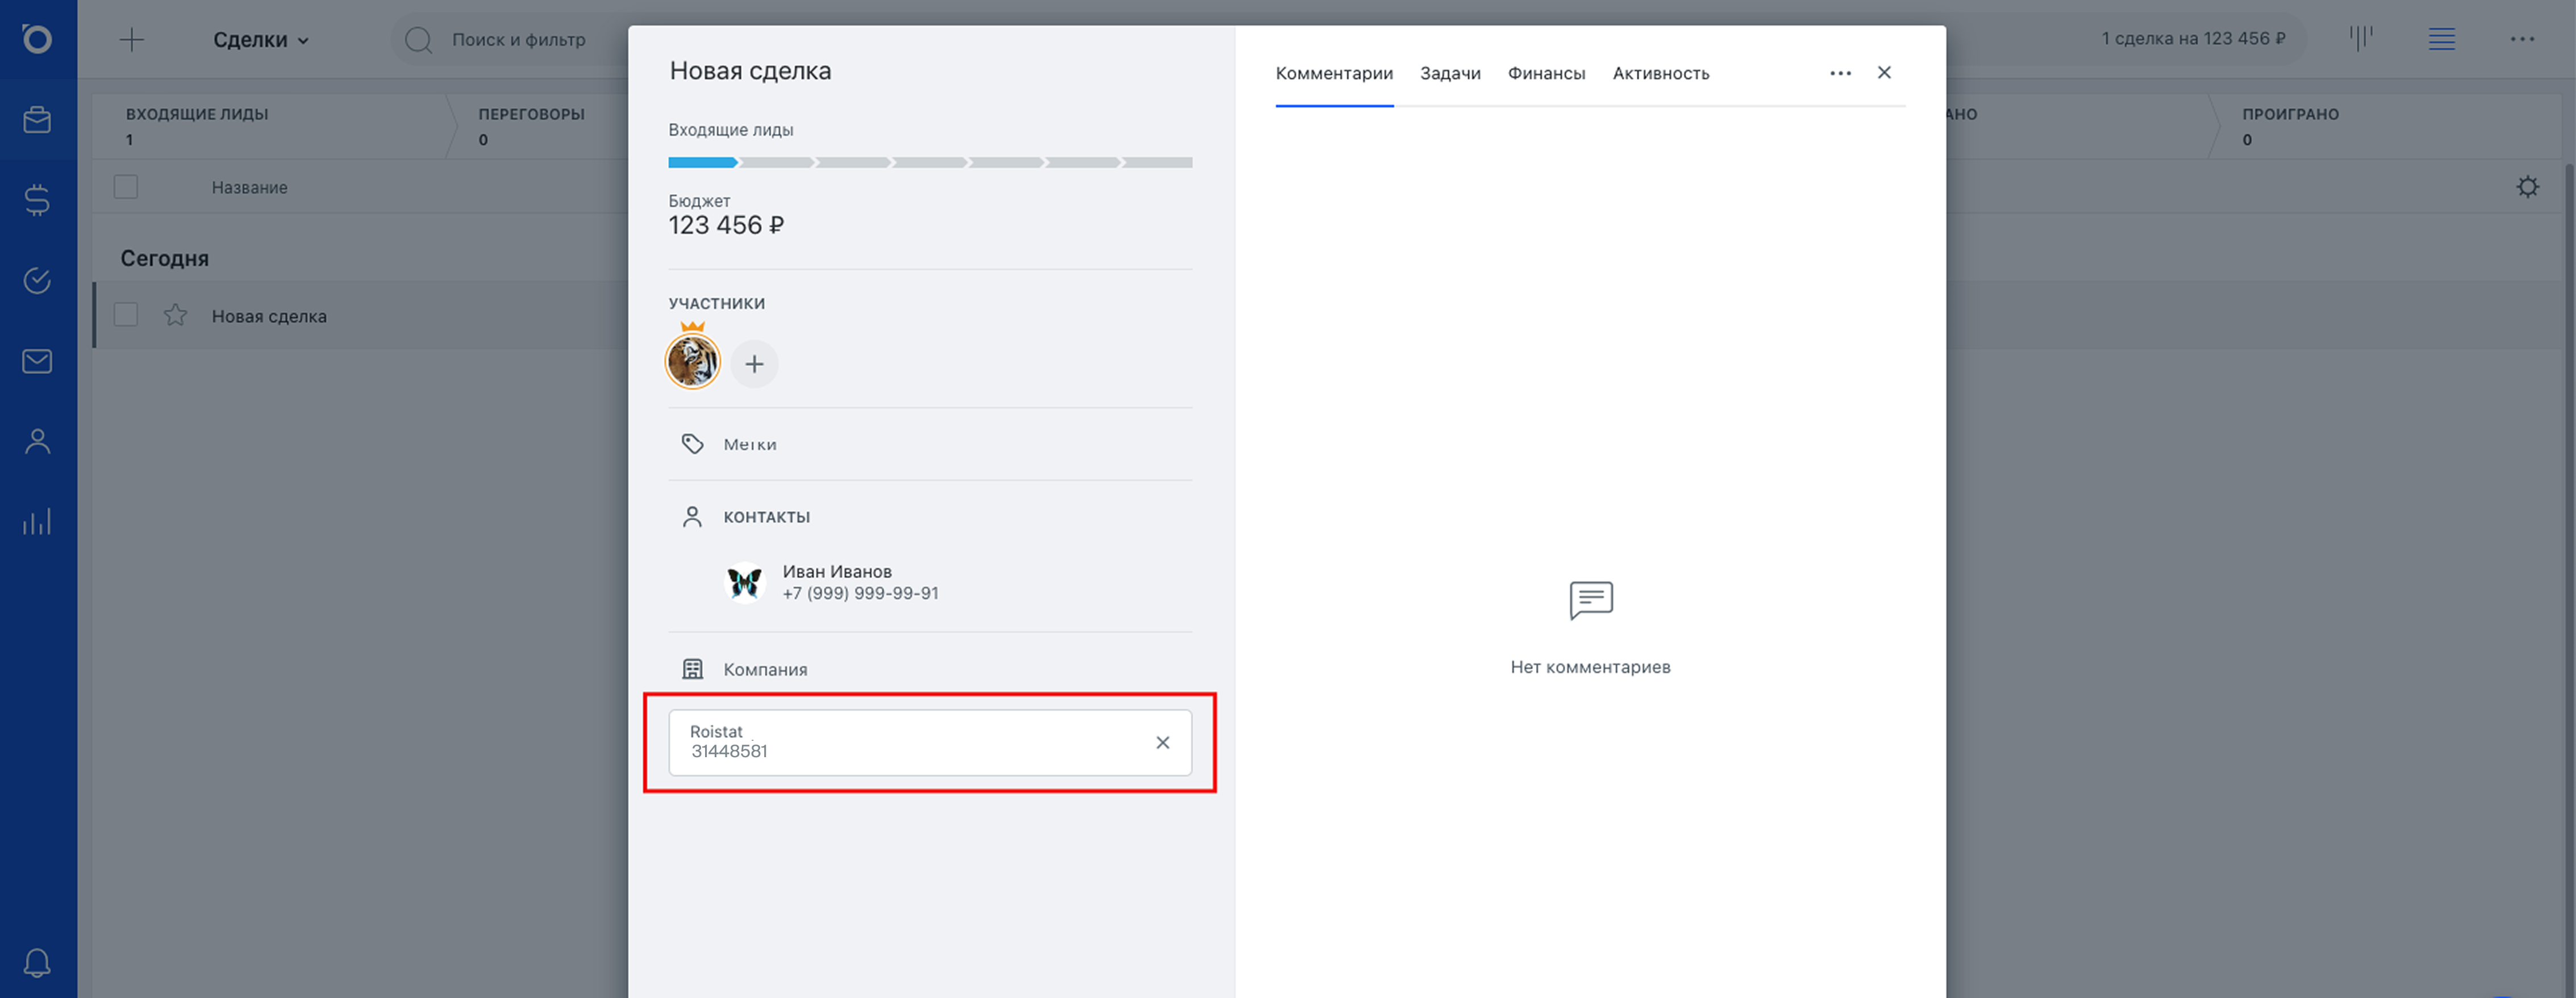2576x998 pixels.
Task: Star the Новая сделка deal as favorite
Action: [x=176, y=315]
